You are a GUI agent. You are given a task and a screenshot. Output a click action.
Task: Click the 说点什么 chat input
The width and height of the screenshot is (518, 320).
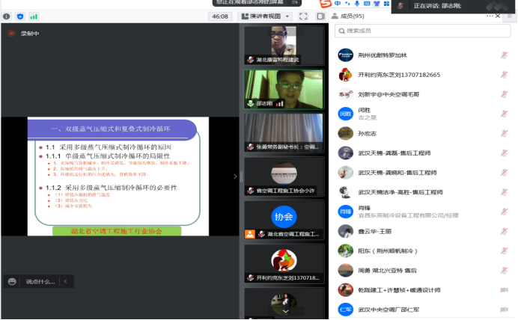click(x=40, y=281)
